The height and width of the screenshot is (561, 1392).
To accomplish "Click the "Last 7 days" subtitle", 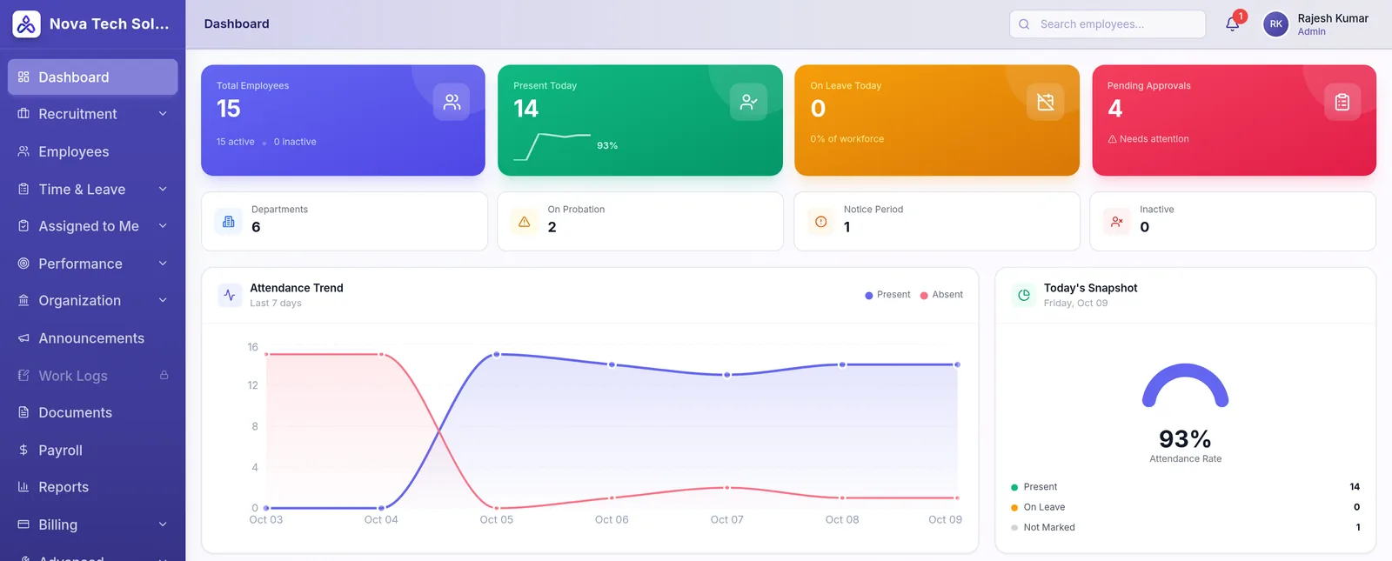I will (x=276, y=304).
